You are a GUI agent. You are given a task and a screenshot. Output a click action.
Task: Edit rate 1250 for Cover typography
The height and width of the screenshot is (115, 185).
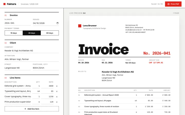pos(47,97)
